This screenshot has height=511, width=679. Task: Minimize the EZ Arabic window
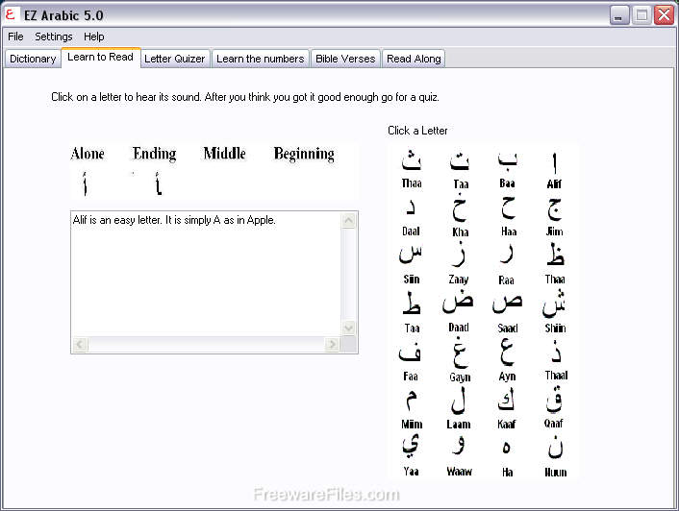click(619, 15)
